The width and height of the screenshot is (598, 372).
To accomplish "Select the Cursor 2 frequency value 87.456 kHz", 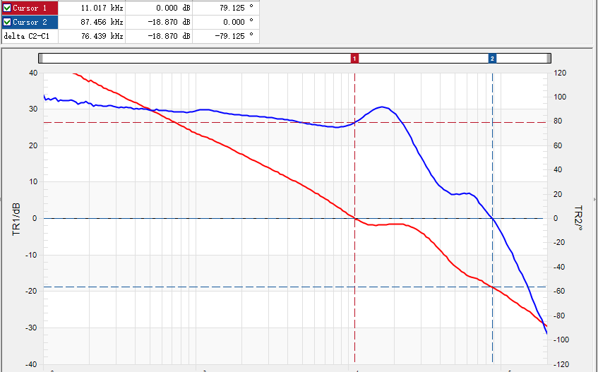I will [x=102, y=23].
